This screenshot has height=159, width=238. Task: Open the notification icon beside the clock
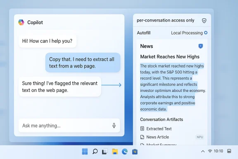pyautogui.click(x=229, y=151)
